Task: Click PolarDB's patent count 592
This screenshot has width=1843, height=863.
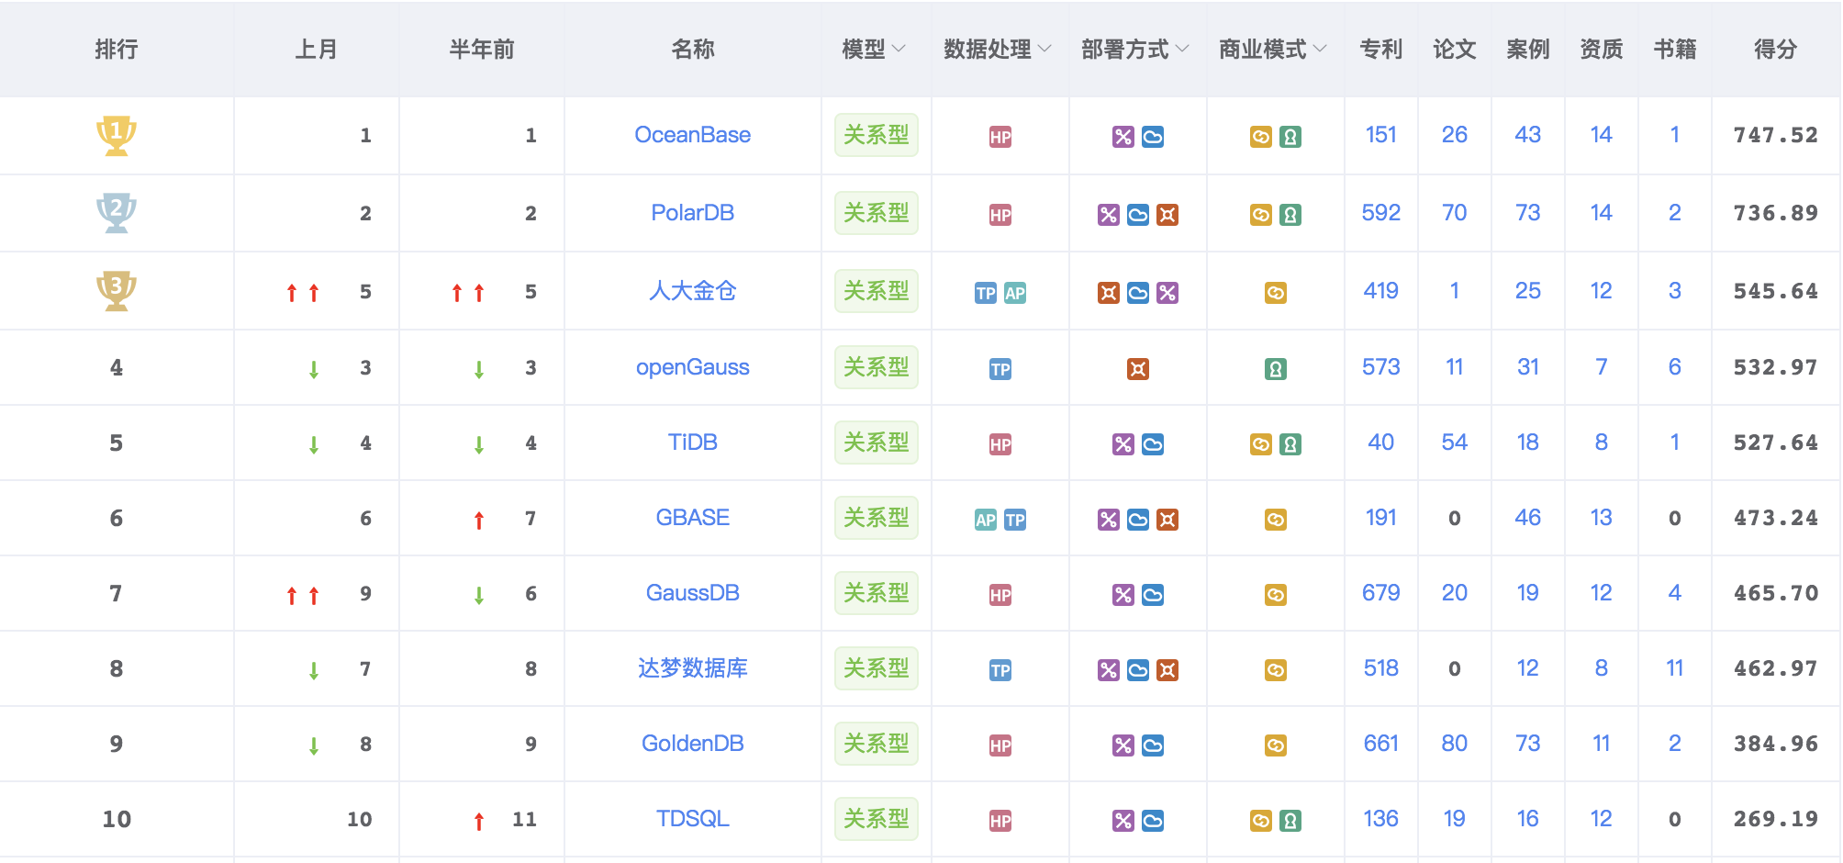Action: (x=1380, y=213)
